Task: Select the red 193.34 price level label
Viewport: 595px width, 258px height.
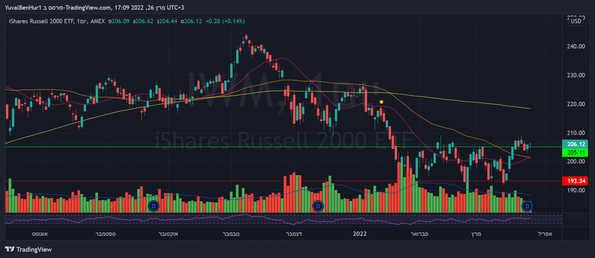Action: [x=575, y=181]
